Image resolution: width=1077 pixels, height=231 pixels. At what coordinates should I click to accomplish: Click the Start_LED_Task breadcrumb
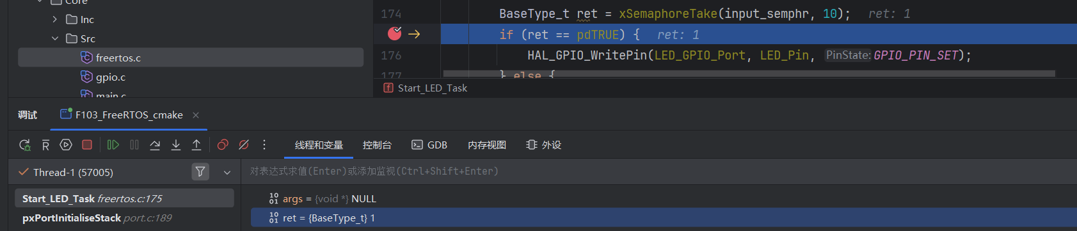pos(433,88)
